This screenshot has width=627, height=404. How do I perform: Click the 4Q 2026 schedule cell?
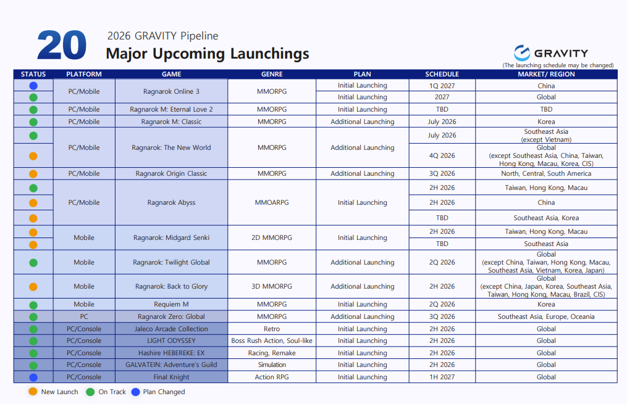(x=442, y=155)
